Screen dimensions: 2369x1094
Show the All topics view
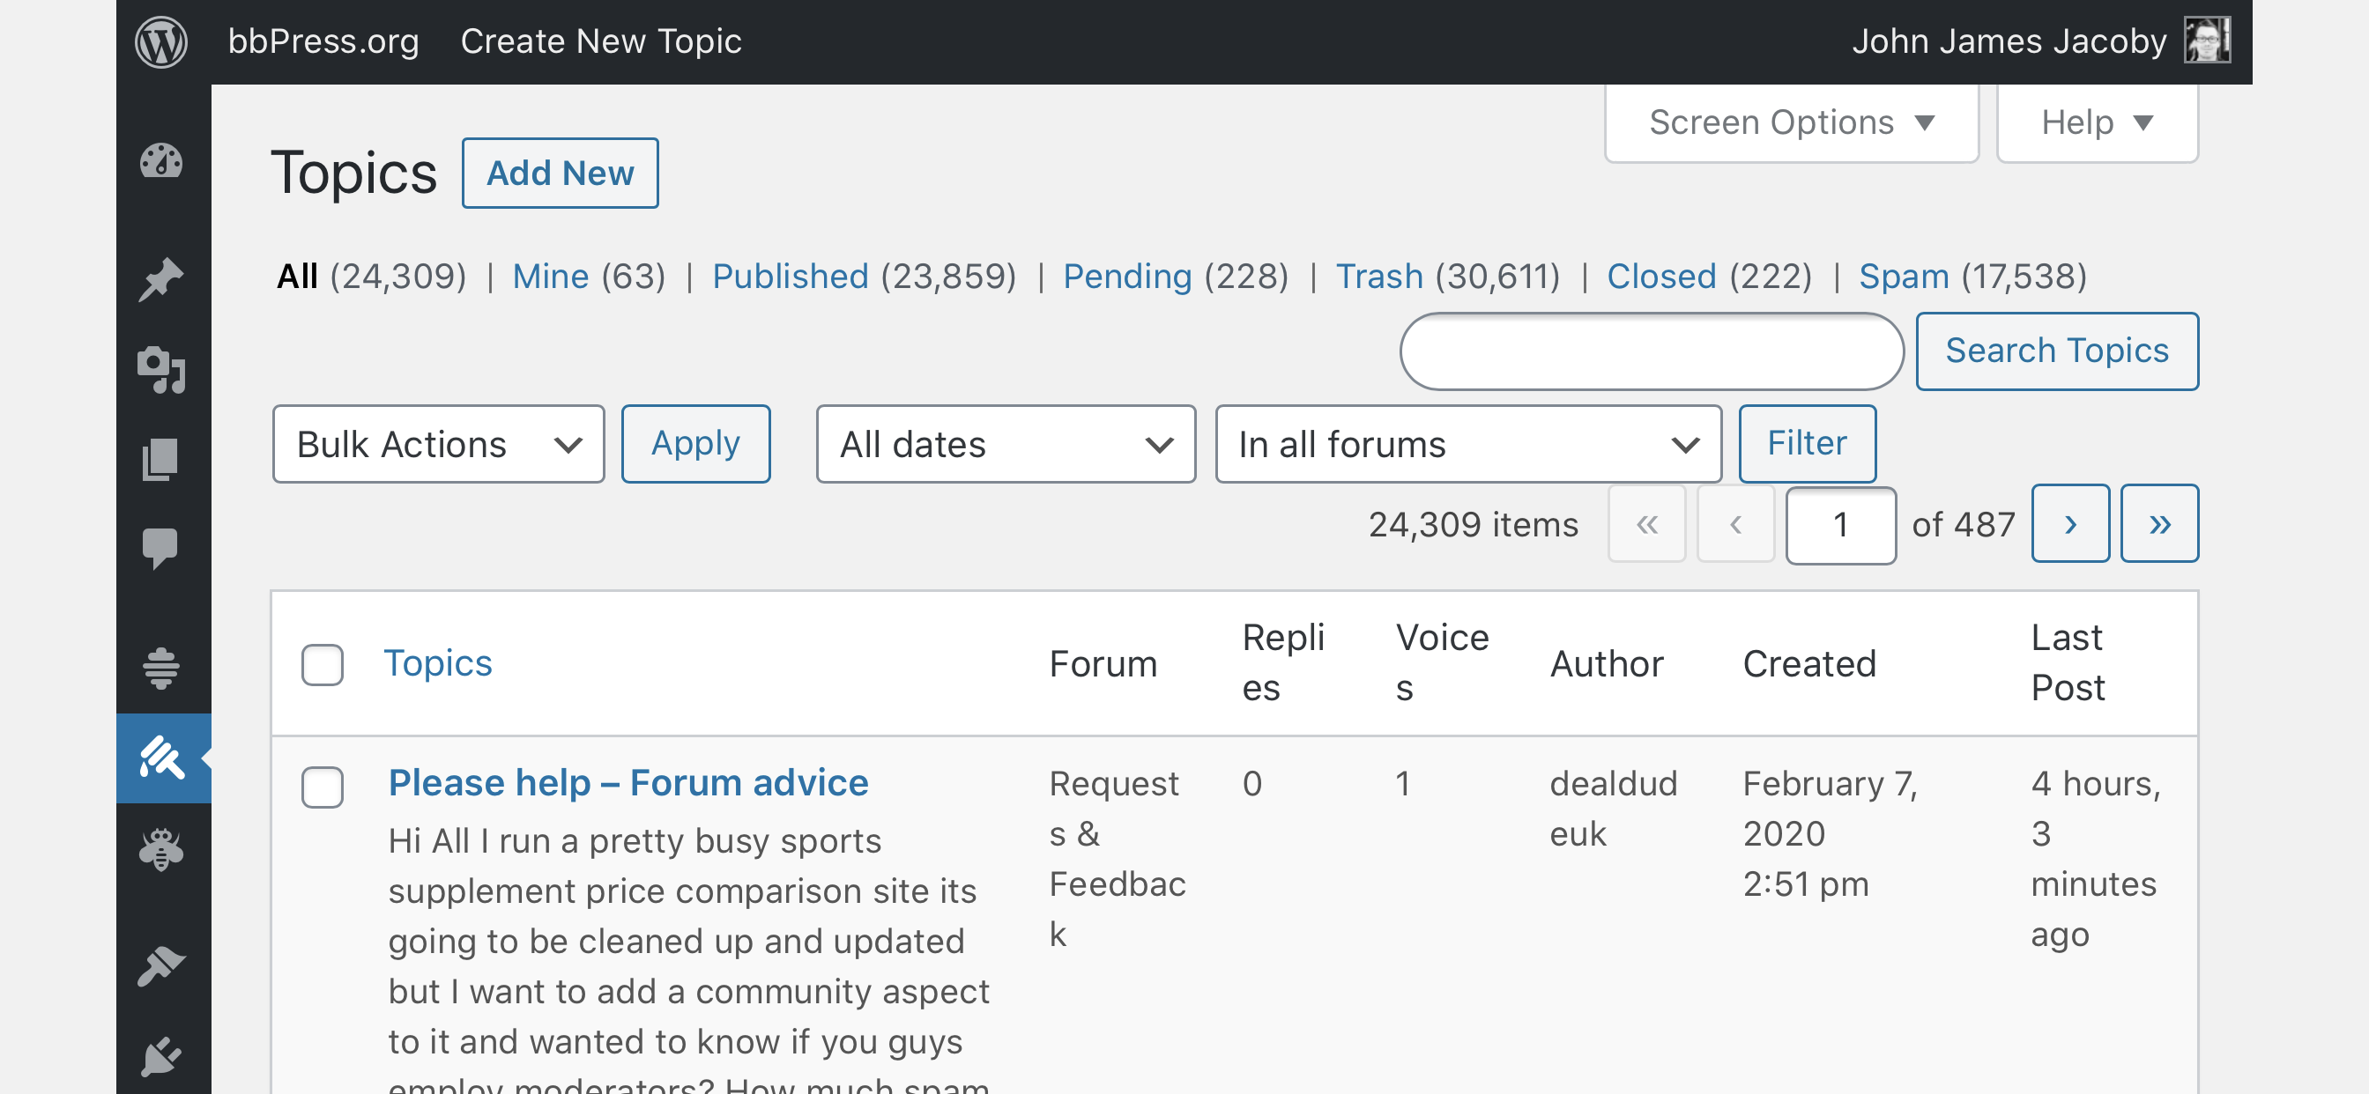click(297, 276)
